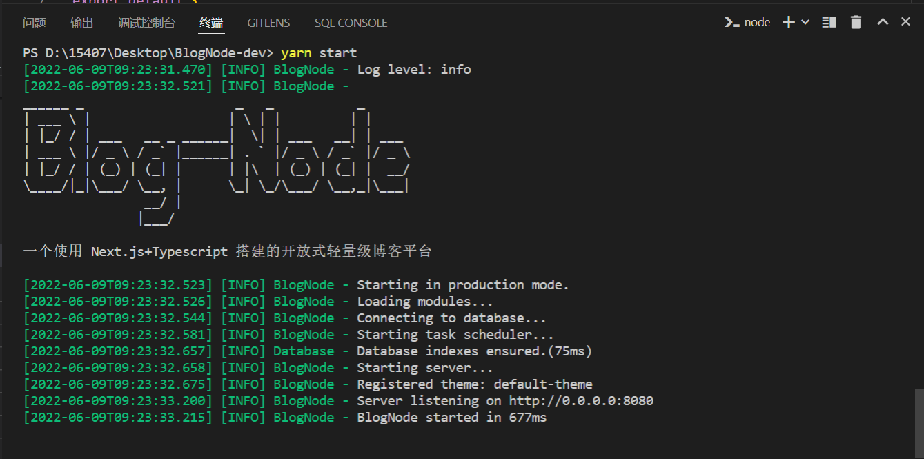
Task: Switch to SQL CONSOLE tab
Action: tap(351, 23)
